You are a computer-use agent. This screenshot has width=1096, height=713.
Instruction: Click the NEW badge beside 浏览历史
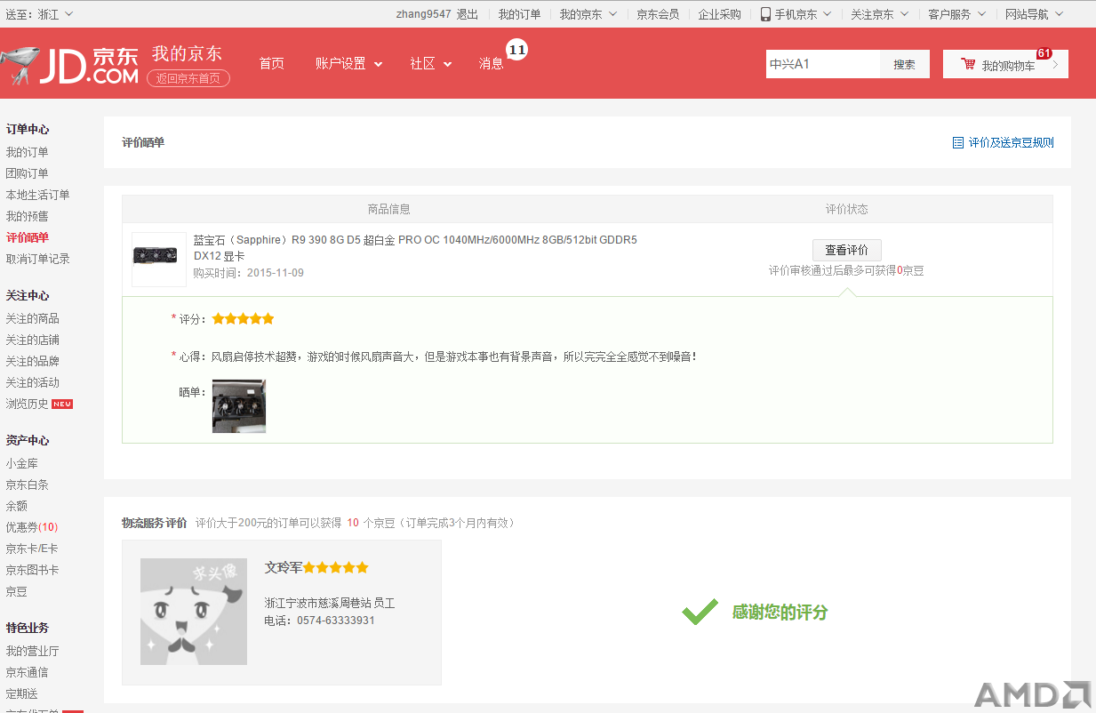pyautogui.click(x=62, y=404)
